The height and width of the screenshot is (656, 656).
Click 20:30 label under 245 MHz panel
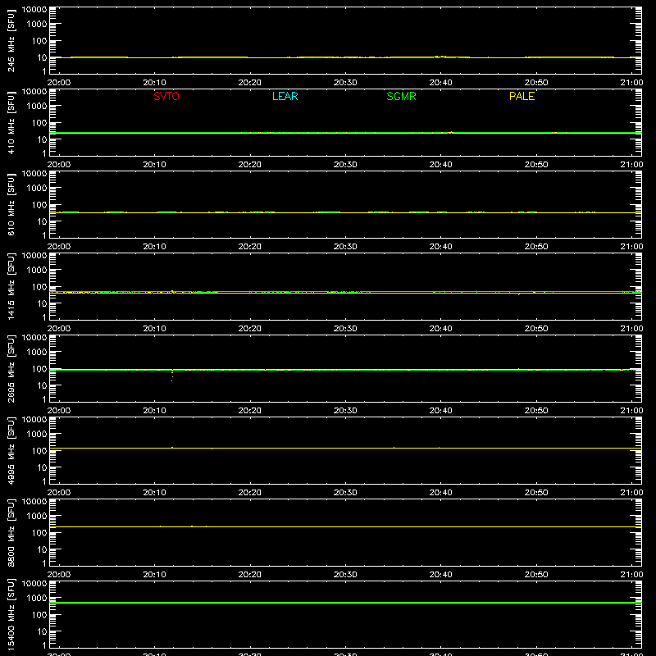tap(345, 83)
